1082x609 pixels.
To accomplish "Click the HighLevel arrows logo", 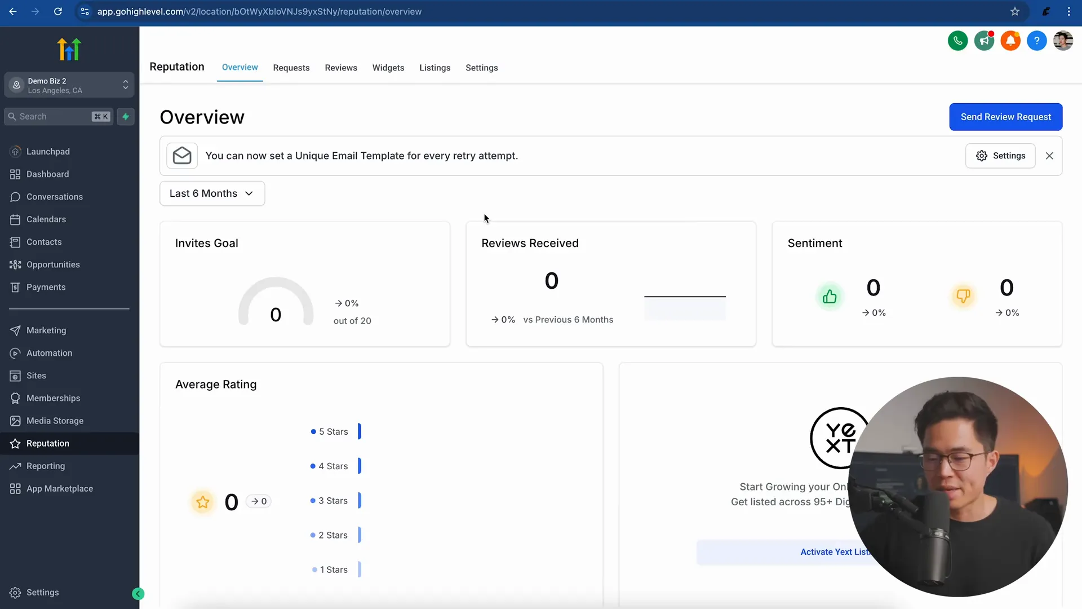I will pyautogui.click(x=69, y=49).
